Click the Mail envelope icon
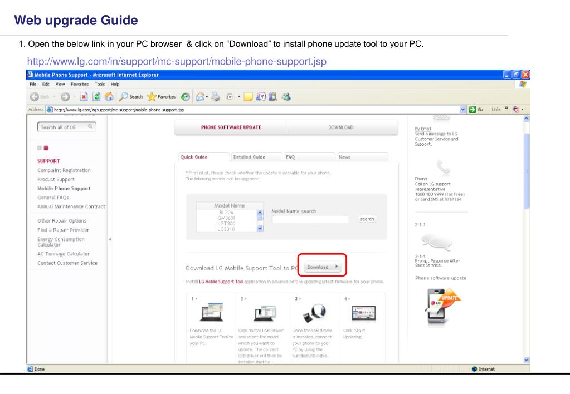 point(200,97)
